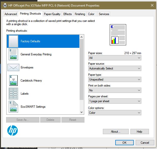Open the Pages per sheet dropdown

tap(115, 101)
